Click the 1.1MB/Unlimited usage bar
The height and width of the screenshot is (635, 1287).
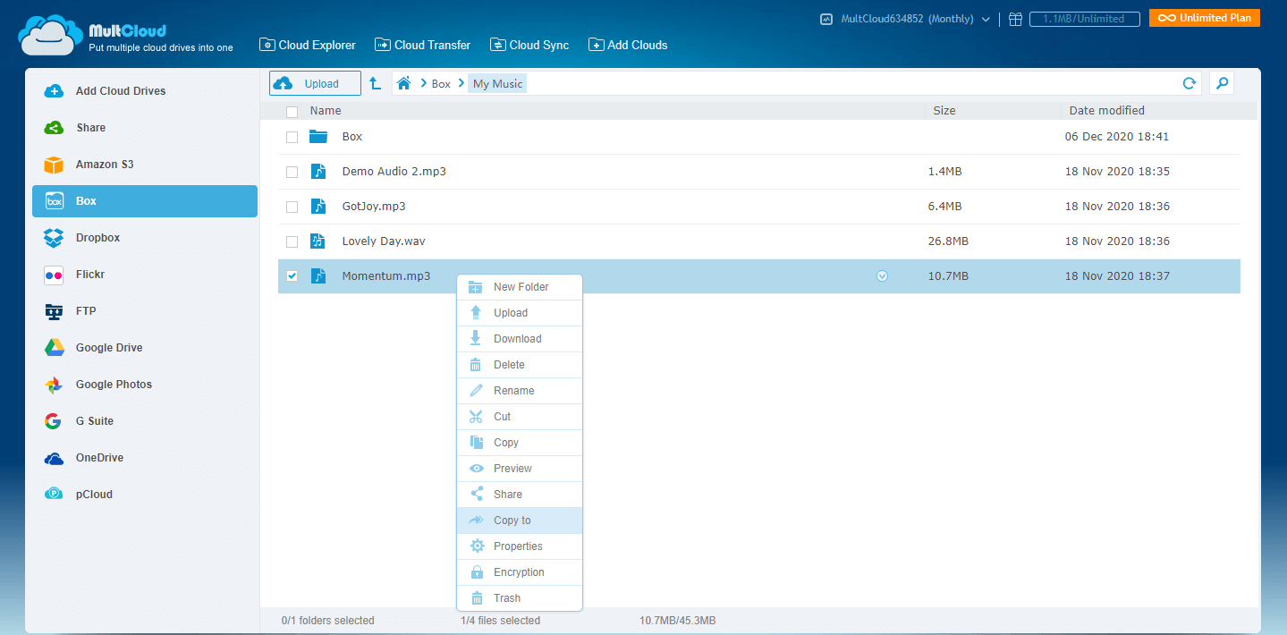(x=1084, y=19)
